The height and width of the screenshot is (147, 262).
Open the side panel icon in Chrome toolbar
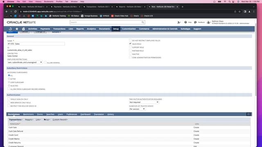pos(245,11)
